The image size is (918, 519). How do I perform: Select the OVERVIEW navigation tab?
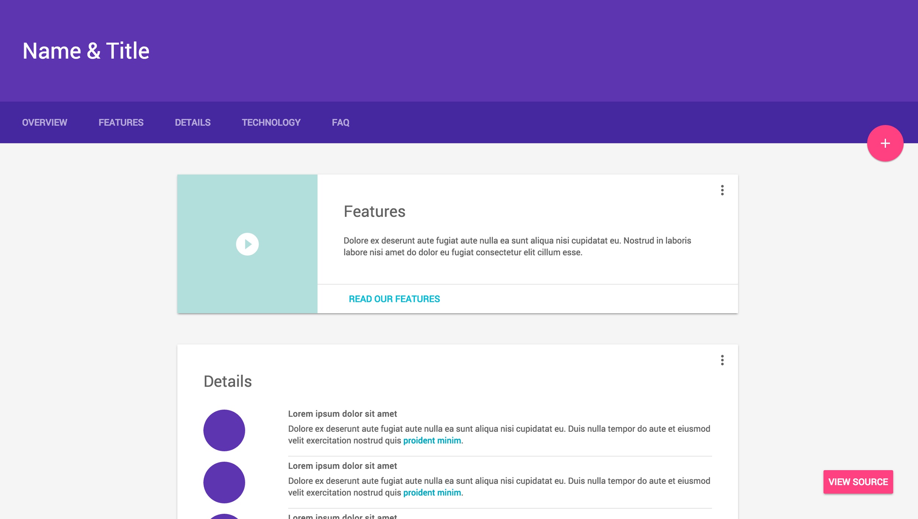[45, 122]
